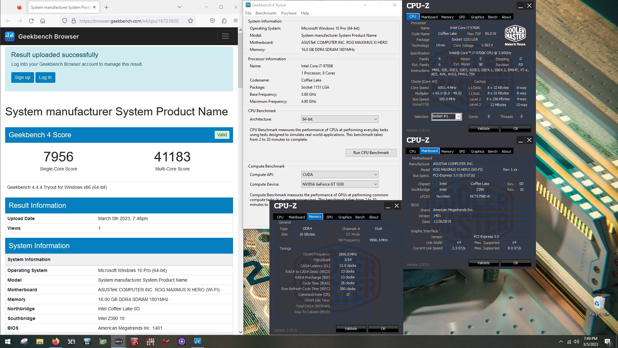Image resolution: width=618 pixels, height=348 pixels.
Task: Open the Help menu in Geekbench 4
Action: pos(305,13)
